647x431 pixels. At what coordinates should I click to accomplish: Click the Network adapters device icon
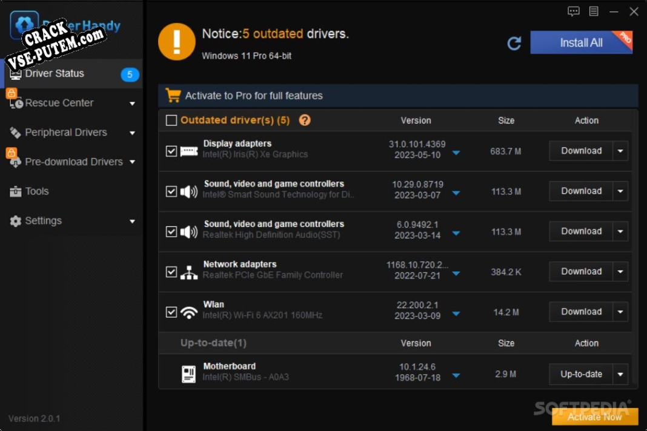(x=189, y=272)
